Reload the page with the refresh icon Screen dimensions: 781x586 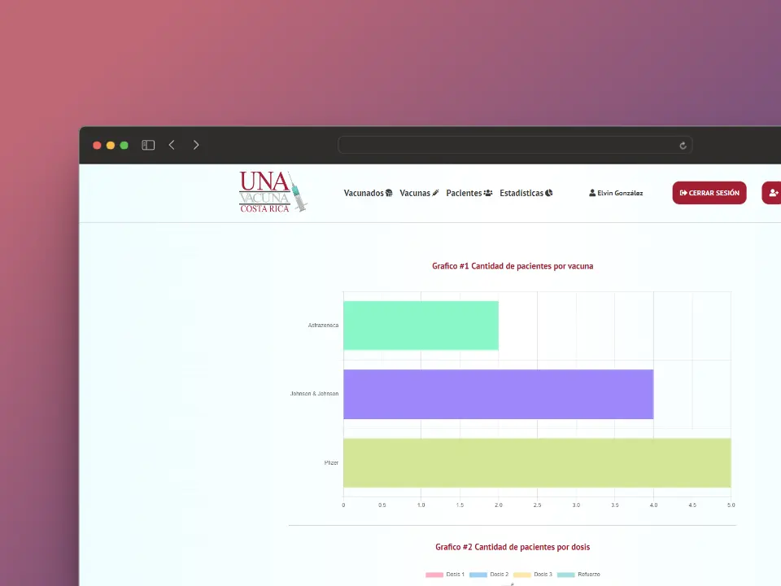pyautogui.click(x=683, y=146)
